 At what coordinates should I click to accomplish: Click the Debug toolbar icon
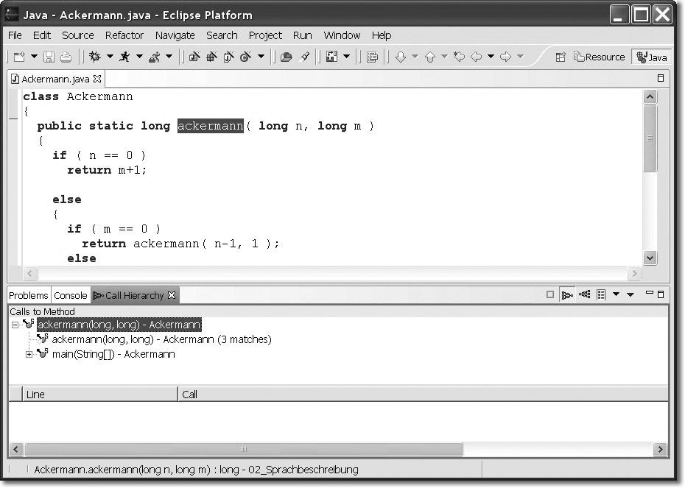click(x=95, y=57)
